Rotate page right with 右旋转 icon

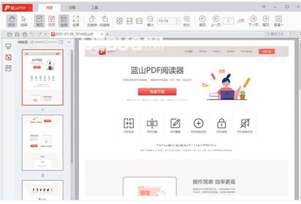pos(104,21)
